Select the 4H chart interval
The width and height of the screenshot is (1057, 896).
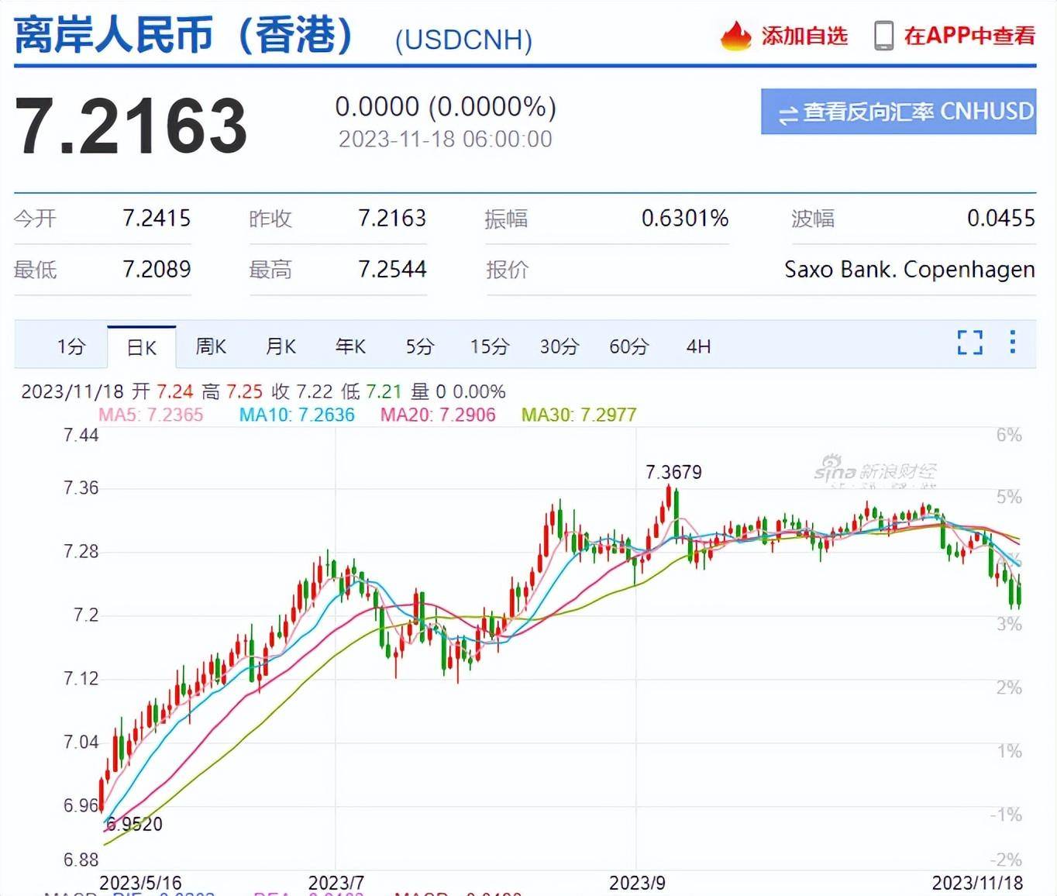pos(698,346)
